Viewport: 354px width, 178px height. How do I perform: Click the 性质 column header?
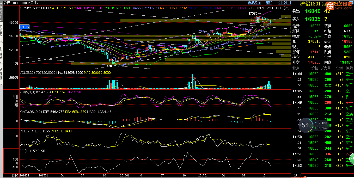click(349, 68)
